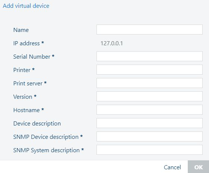
Task: Click the Print server label
Action: pyautogui.click(x=30, y=84)
